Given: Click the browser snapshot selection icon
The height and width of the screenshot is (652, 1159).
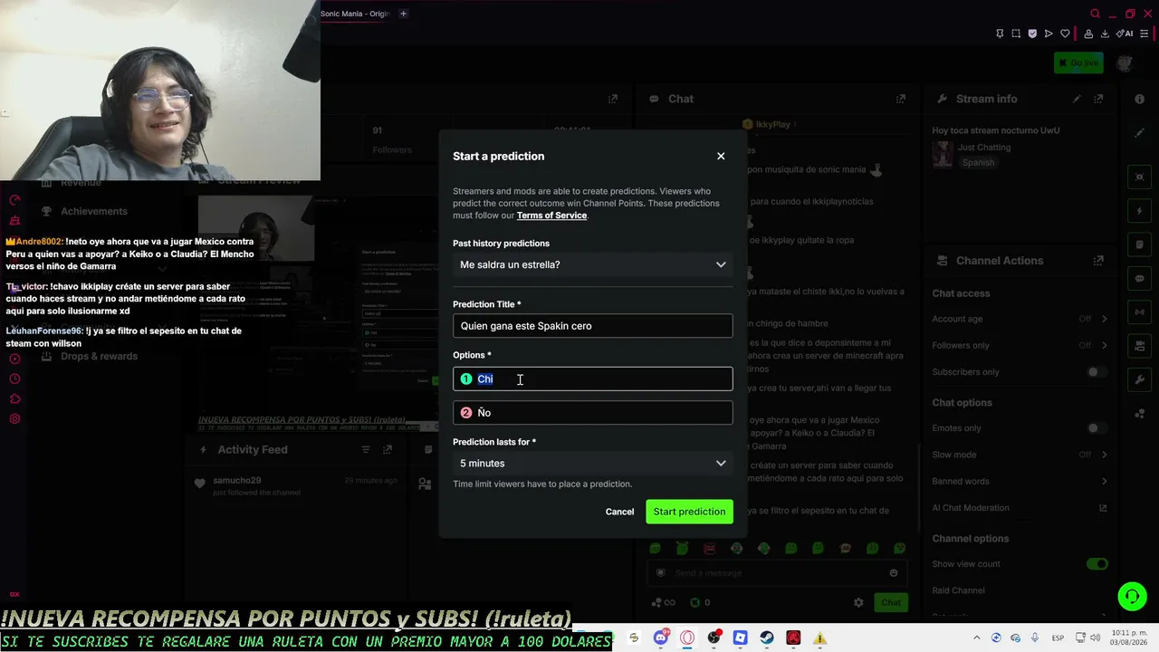Looking at the screenshot, I should [x=1016, y=34].
